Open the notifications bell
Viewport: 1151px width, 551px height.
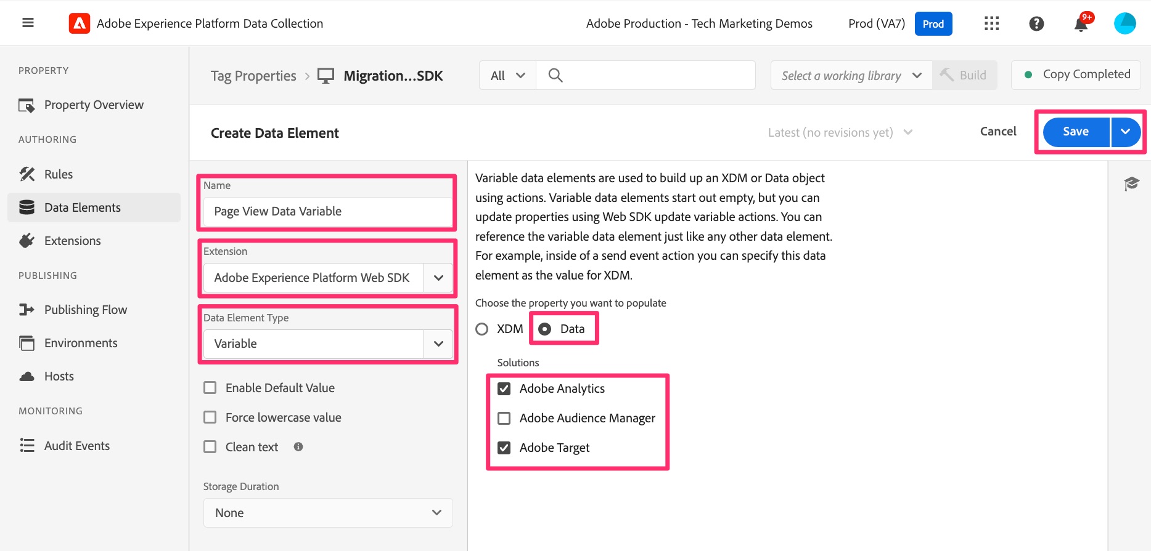pos(1081,23)
